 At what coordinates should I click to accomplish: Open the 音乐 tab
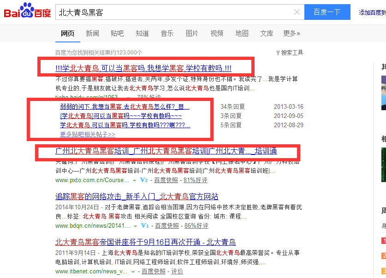[x=167, y=34]
